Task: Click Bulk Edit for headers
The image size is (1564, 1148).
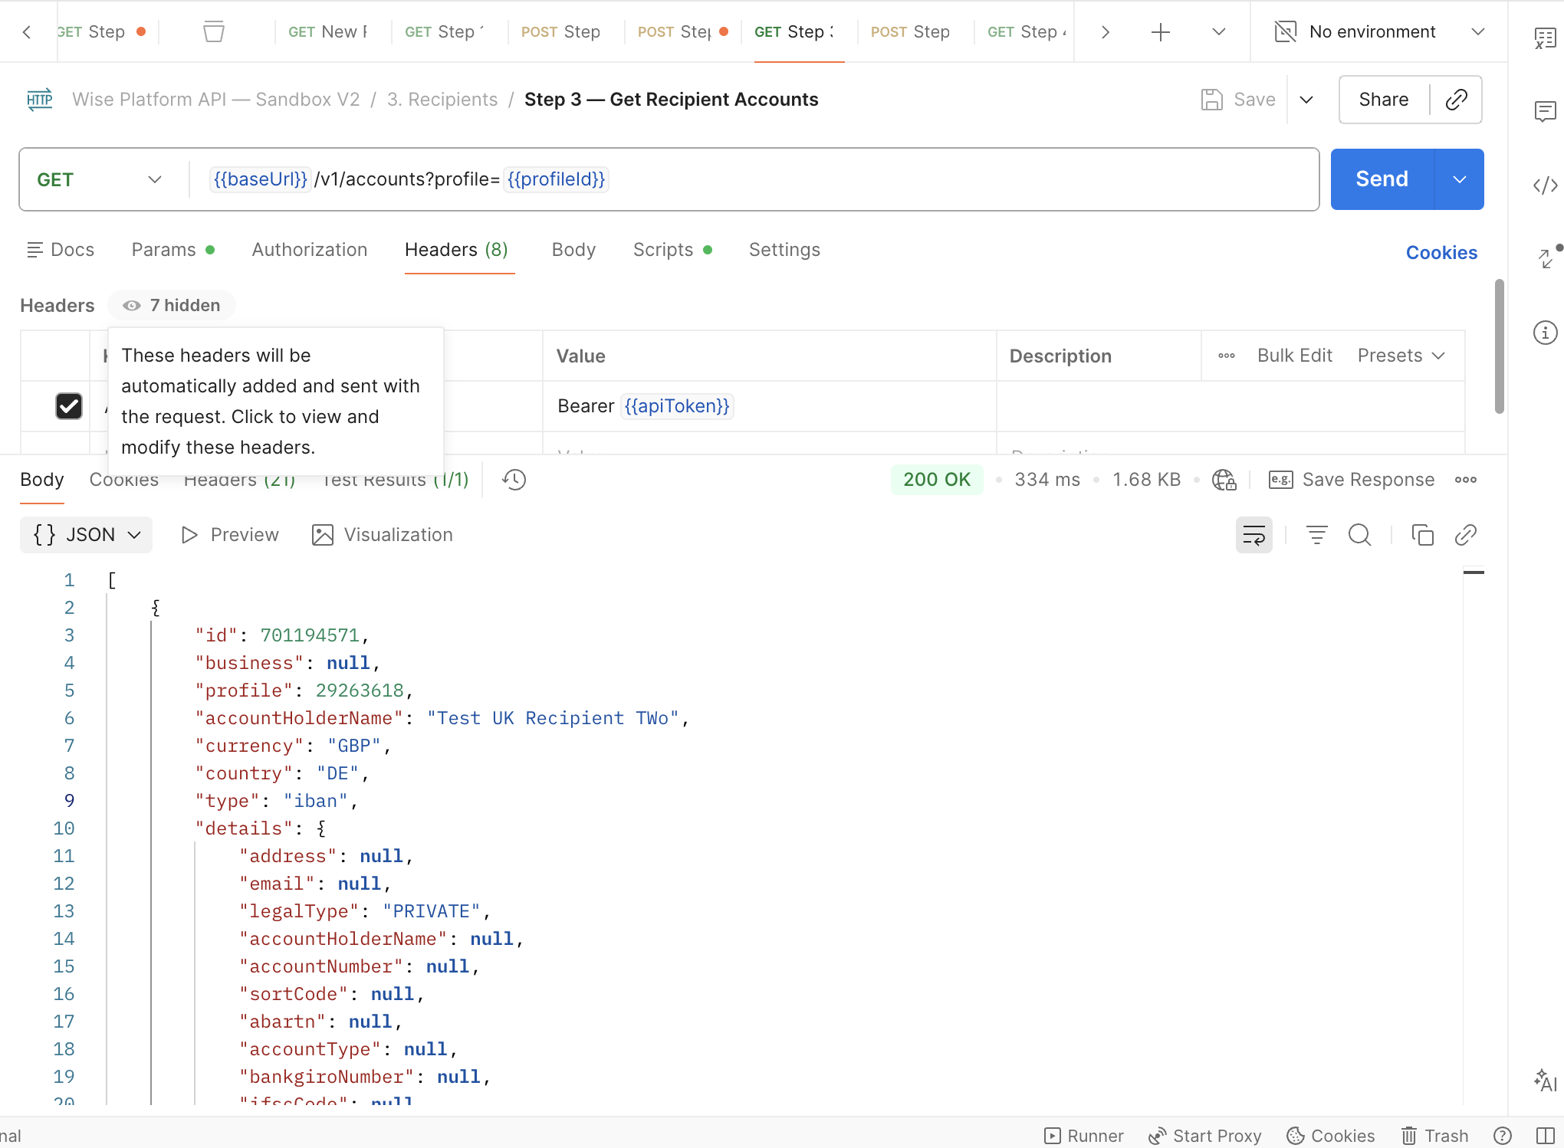Action: [1295, 356]
